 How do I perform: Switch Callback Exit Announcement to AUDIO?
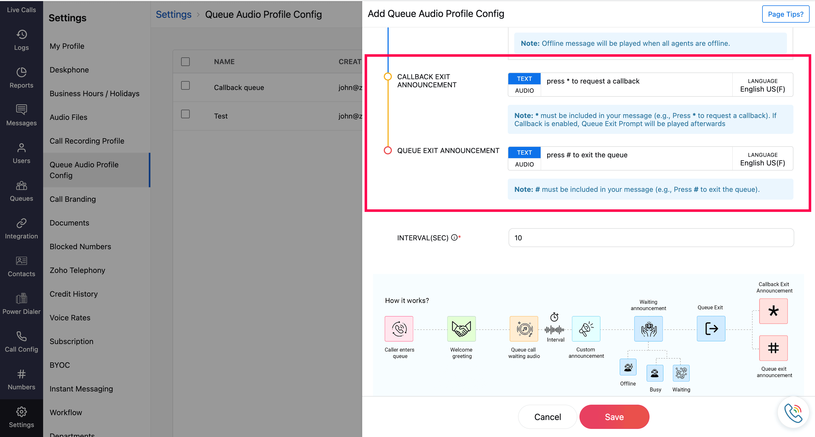pos(524,91)
